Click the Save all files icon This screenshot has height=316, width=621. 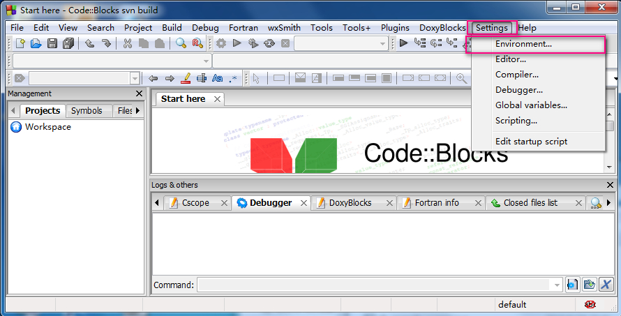[x=68, y=43]
